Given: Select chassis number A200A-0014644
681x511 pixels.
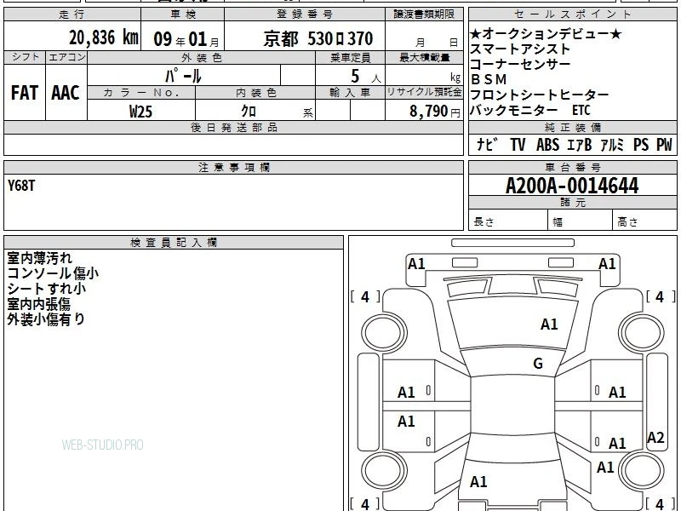Looking at the screenshot, I should [x=572, y=186].
